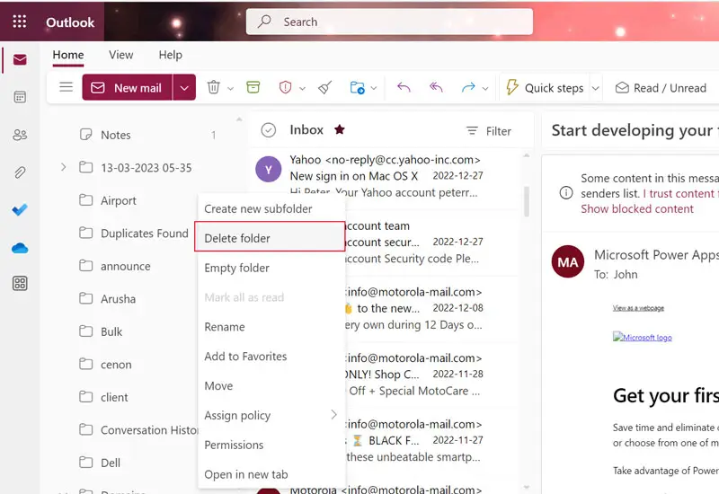
Task: Open the Calendar icon in left sidebar
Action: click(19, 97)
